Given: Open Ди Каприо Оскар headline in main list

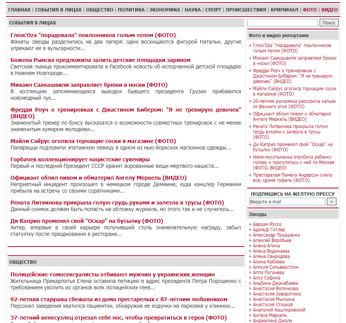Looking at the screenshot, I should tap(87, 221).
